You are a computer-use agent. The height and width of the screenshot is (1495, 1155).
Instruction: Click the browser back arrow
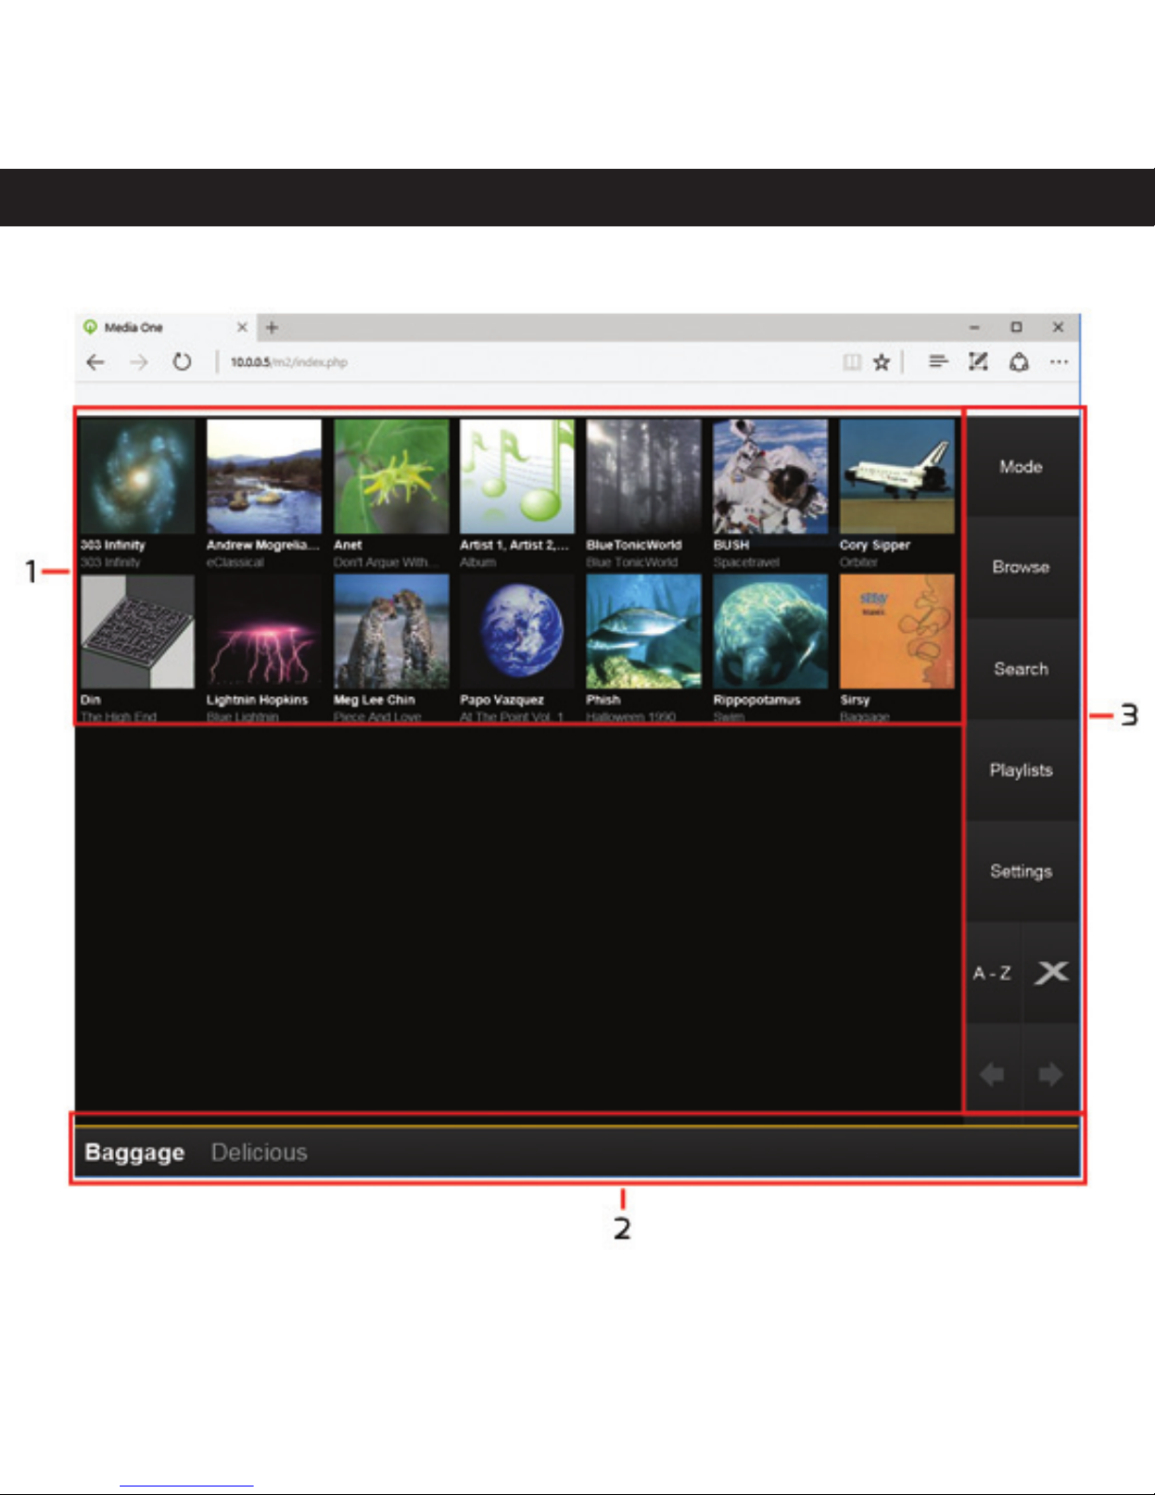coord(95,362)
